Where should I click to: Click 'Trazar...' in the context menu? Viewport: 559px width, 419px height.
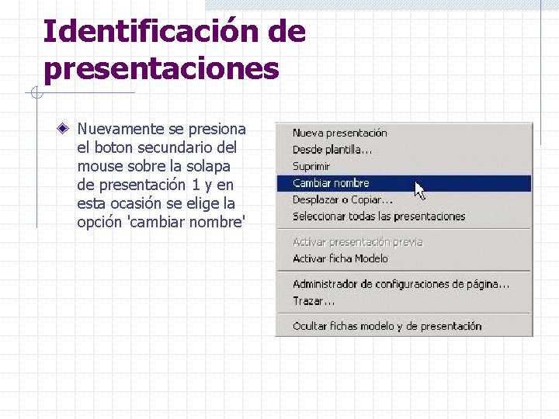coord(404,301)
